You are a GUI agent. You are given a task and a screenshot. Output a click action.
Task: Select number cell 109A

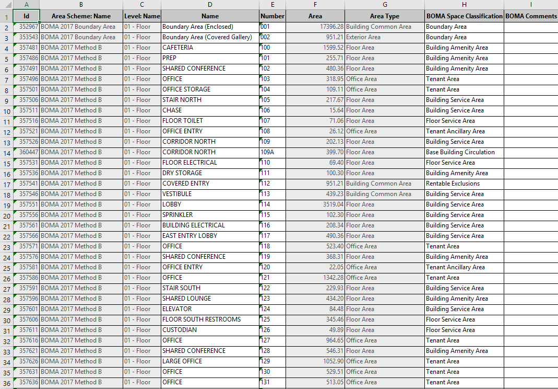(272, 152)
